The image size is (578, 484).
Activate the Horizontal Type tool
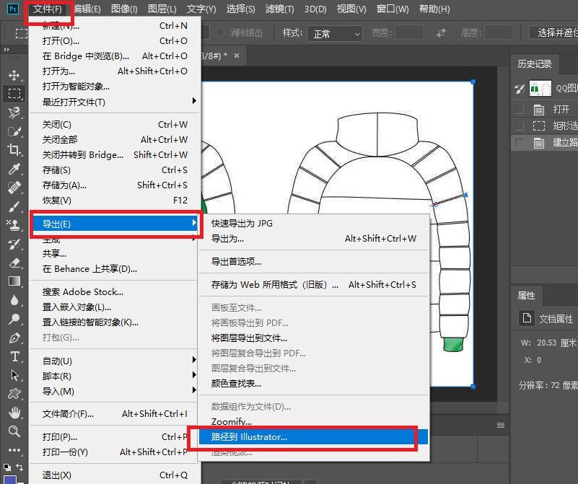[x=14, y=356]
